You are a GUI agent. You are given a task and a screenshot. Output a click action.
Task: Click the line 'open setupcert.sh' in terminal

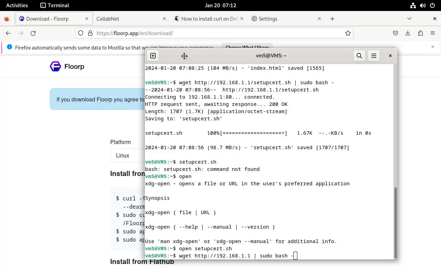coord(205,249)
